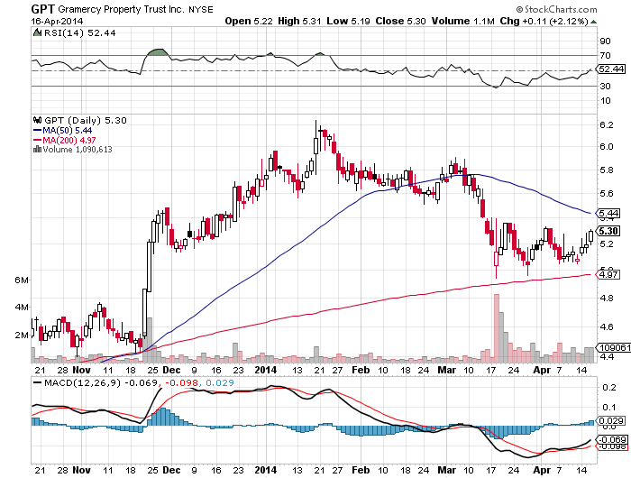Click the red MA(200) legend line marker
This screenshot has width=631, height=478.
[x=38, y=140]
